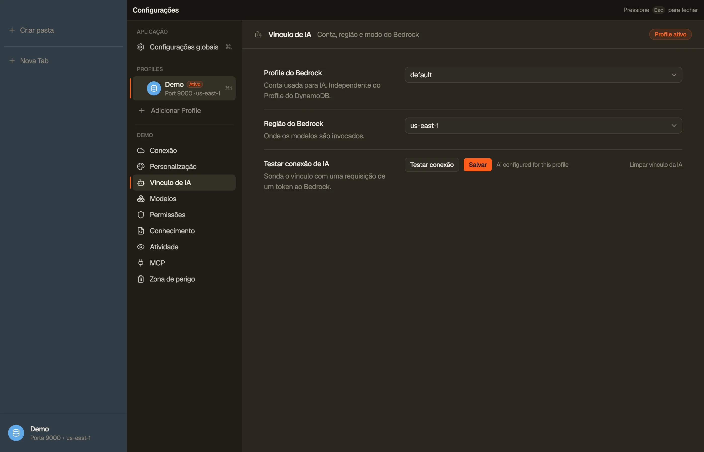This screenshot has width=704, height=452.
Task: Open the Permissões section
Action: 184,215
